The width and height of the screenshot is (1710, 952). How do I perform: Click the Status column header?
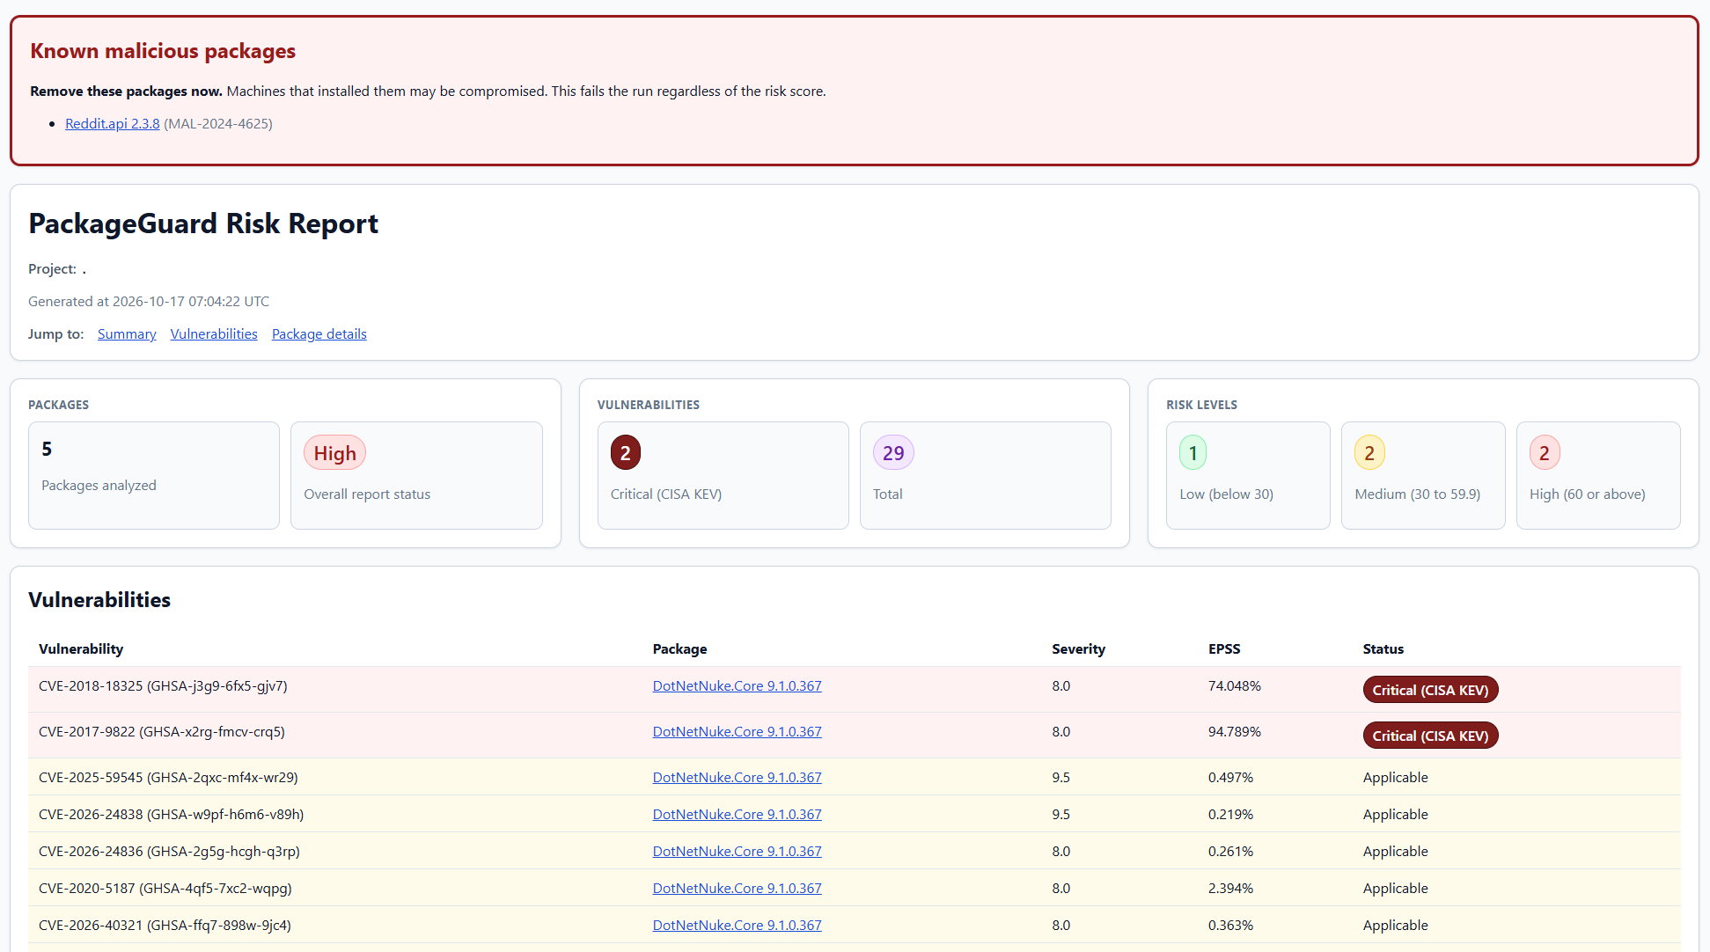point(1383,649)
